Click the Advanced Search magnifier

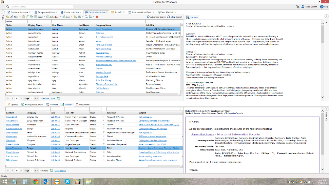148,17
